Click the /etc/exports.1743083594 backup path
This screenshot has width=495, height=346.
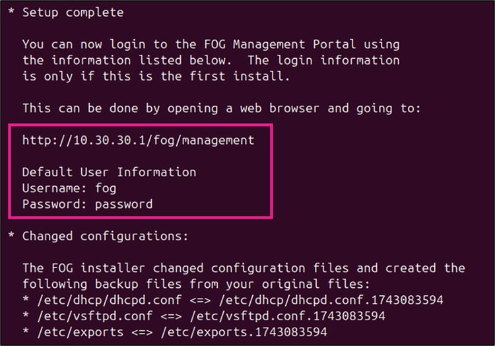pos(244,332)
